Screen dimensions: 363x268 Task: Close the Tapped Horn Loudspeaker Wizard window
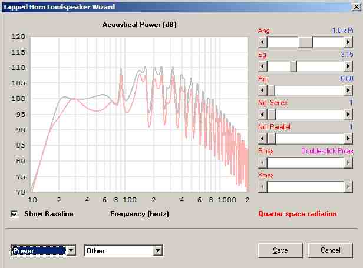(357, 7)
